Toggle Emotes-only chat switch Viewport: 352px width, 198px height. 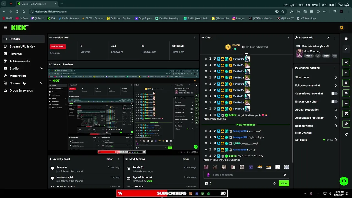[x=334, y=101]
